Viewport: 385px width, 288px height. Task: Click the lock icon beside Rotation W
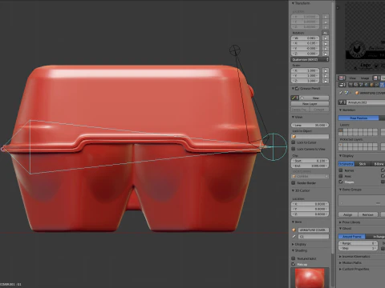tap(326, 38)
